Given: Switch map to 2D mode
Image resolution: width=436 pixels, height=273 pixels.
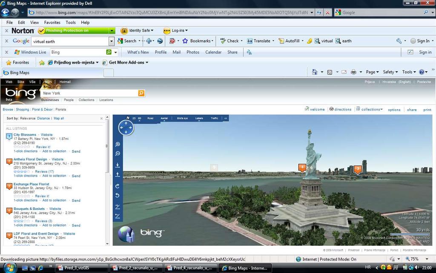Looking at the screenshot, I should coord(134,119).
